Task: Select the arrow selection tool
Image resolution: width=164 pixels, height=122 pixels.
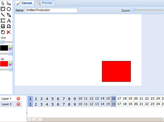Action: (3, 3)
